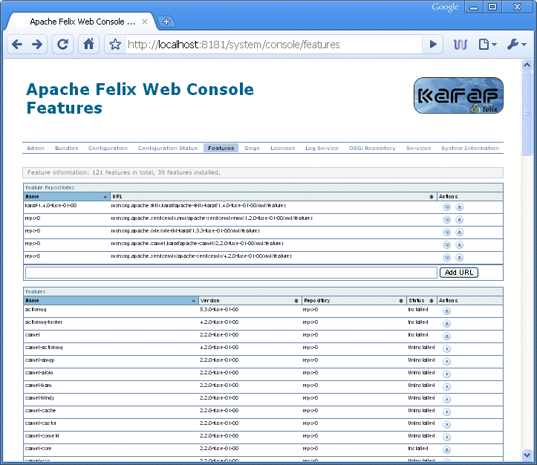Open the browser home page
The image size is (537, 465).
88,44
